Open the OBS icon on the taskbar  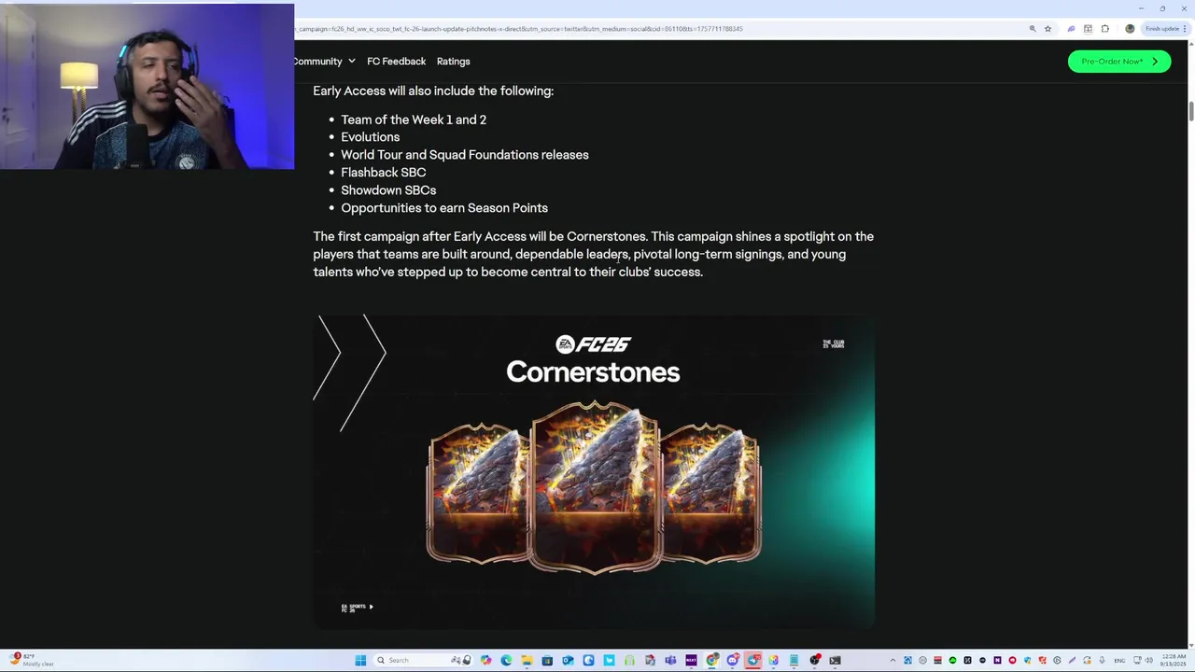(814, 660)
